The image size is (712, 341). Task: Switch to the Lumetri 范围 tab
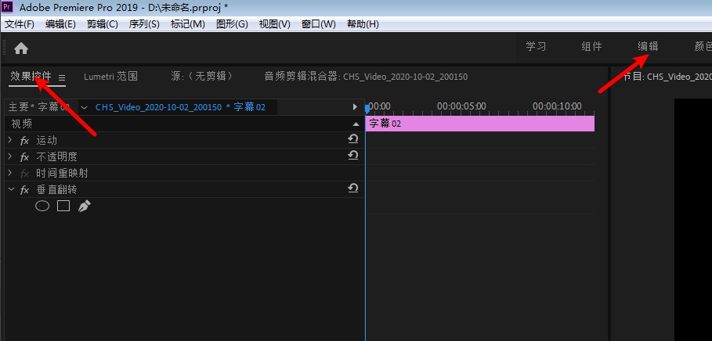110,77
